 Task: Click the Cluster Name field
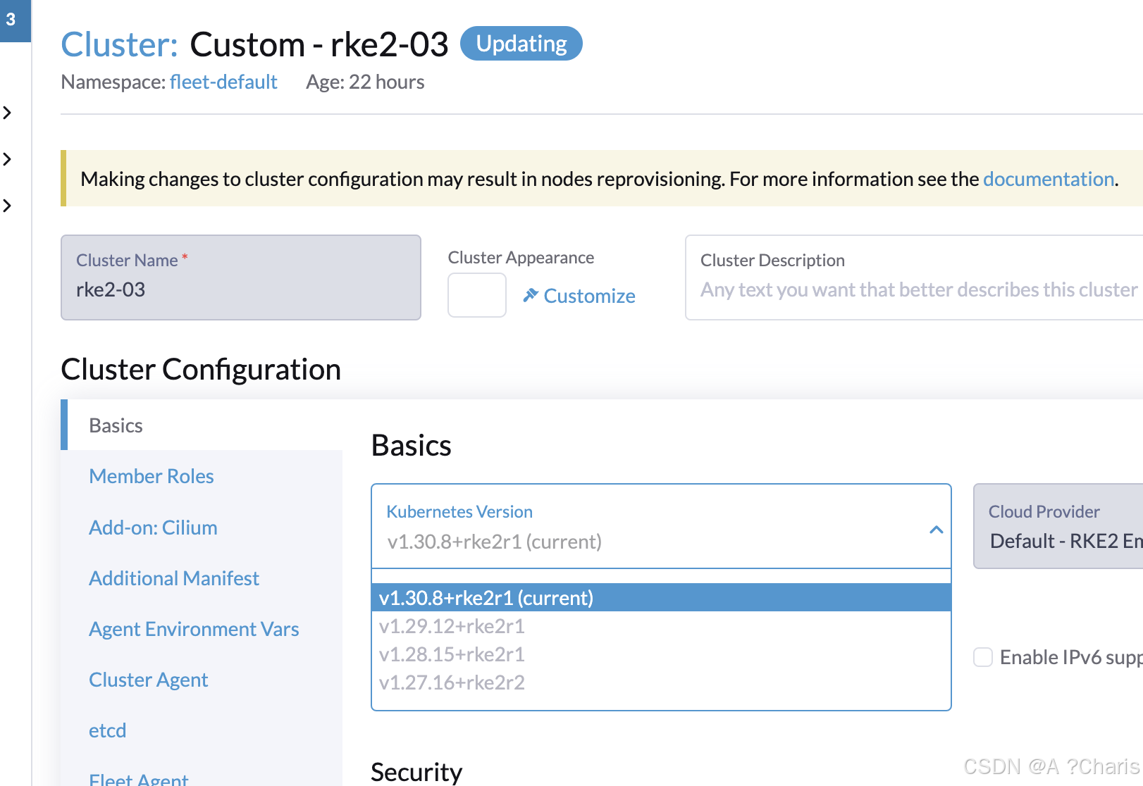(241, 277)
